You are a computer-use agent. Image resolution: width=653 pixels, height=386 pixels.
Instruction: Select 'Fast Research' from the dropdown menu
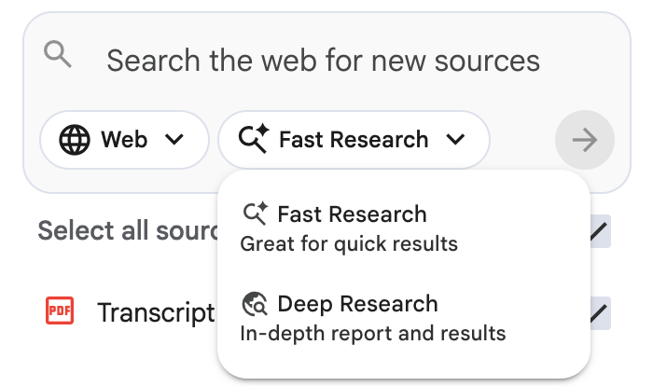(x=352, y=214)
